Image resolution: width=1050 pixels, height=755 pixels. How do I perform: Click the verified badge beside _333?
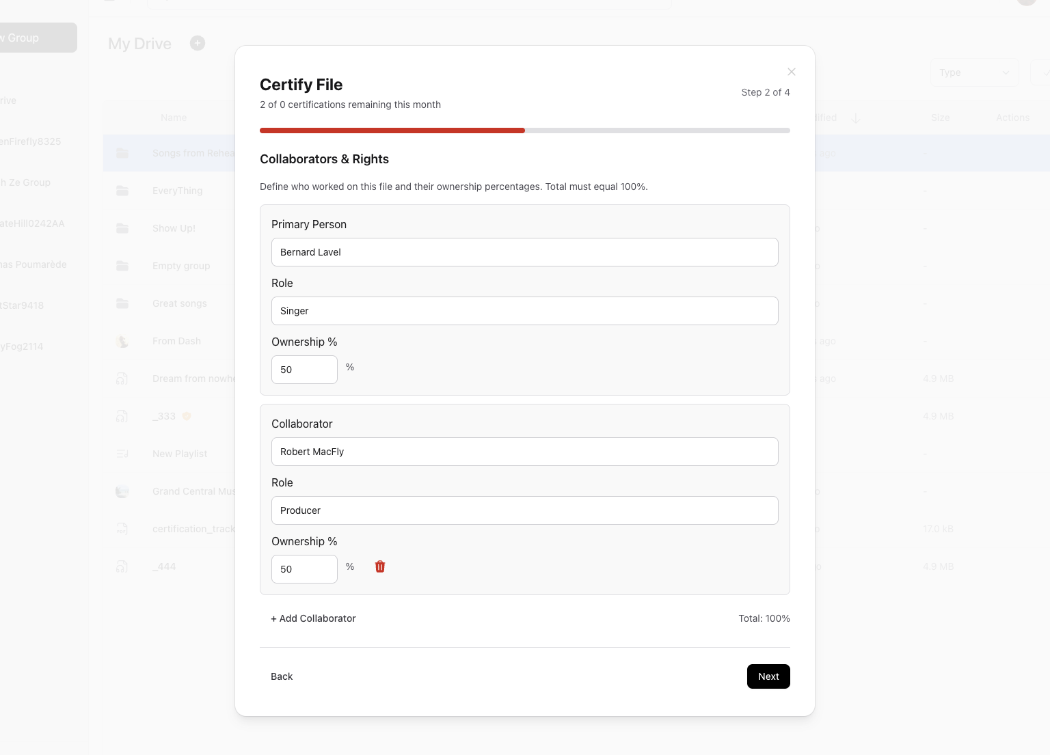pyautogui.click(x=186, y=416)
